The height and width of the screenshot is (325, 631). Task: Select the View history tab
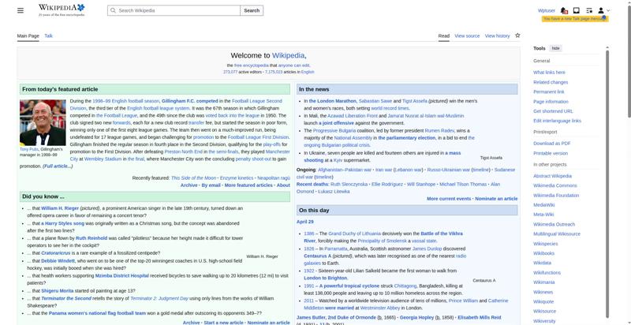[x=497, y=36]
